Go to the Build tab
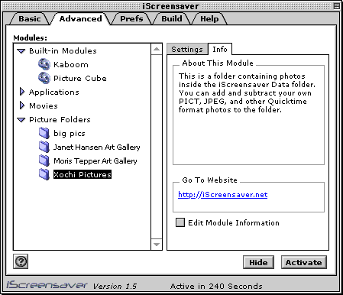The image size is (343, 295). [172, 18]
